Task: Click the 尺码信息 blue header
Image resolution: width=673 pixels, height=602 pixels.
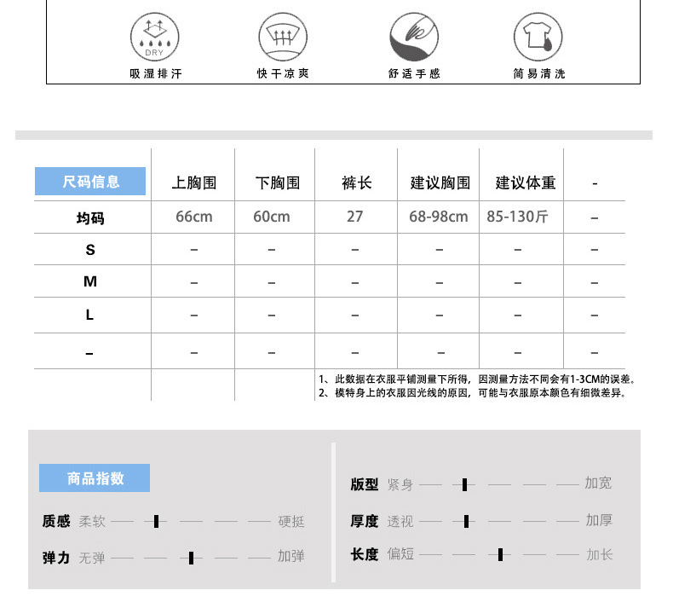Action: point(90,182)
